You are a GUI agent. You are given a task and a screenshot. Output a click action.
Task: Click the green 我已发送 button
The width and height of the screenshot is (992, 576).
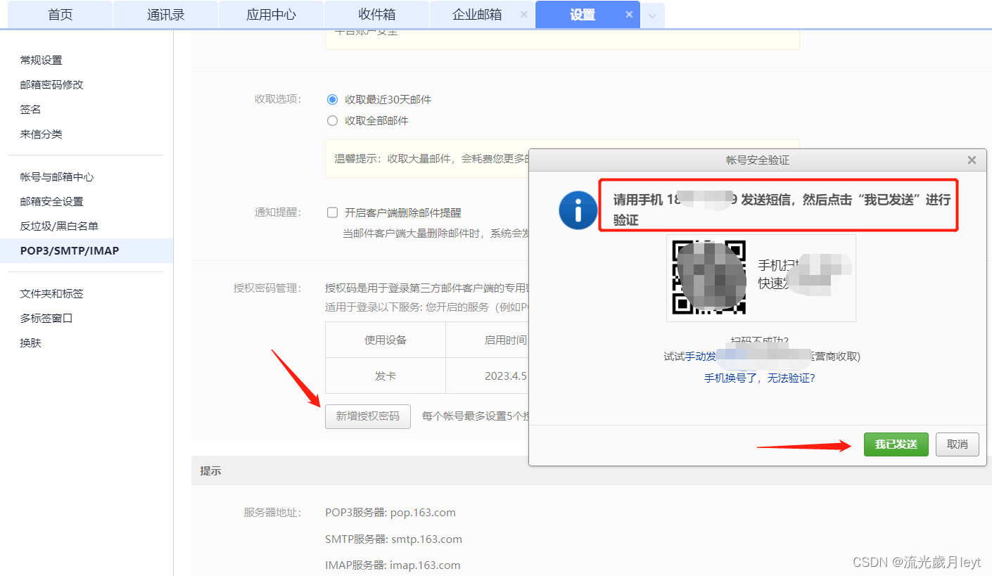tap(896, 444)
